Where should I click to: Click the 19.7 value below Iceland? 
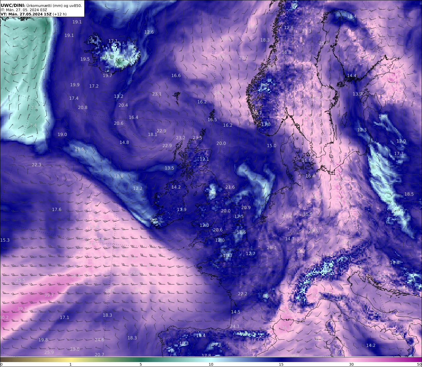(x=107, y=75)
